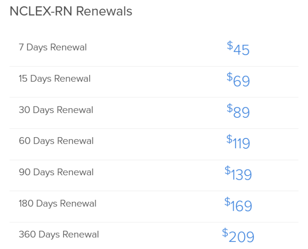The width and height of the screenshot is (308, 249).
Task: Select the 60 Days Renewal option
Action: 154,144
